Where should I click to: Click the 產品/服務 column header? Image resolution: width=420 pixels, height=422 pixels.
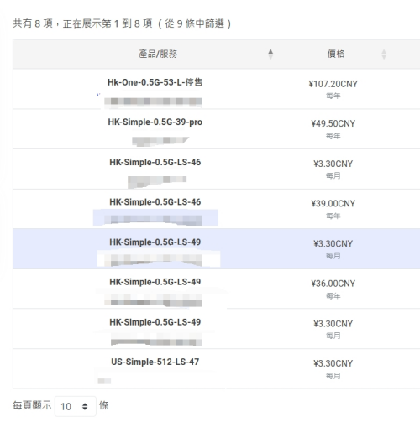tap(158, 54)
